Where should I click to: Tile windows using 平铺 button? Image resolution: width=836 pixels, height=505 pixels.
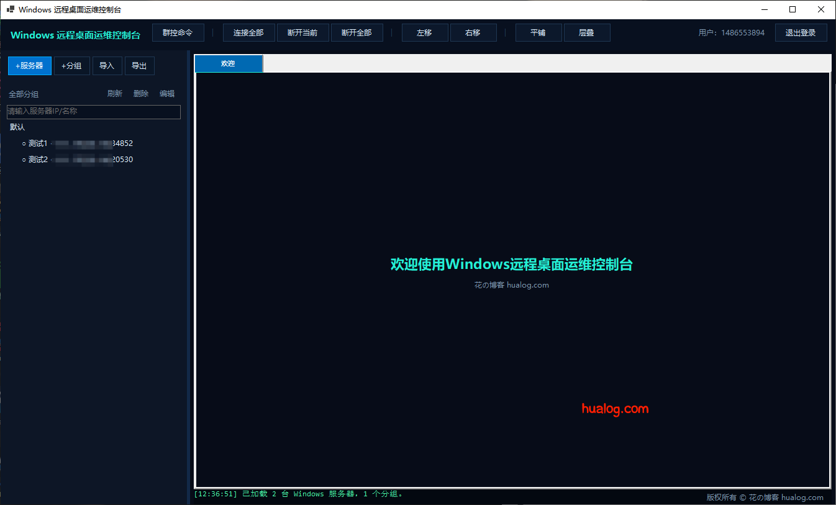[x=538, y=33]
